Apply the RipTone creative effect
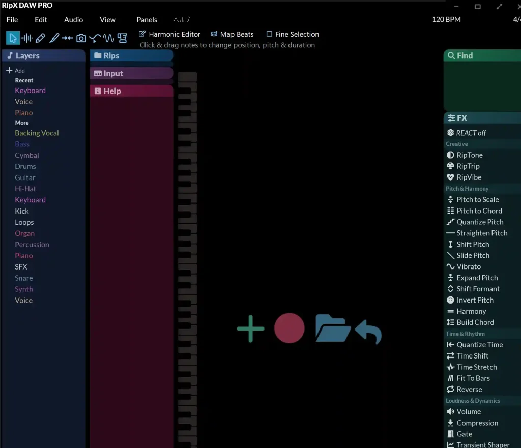 point(469,155)
